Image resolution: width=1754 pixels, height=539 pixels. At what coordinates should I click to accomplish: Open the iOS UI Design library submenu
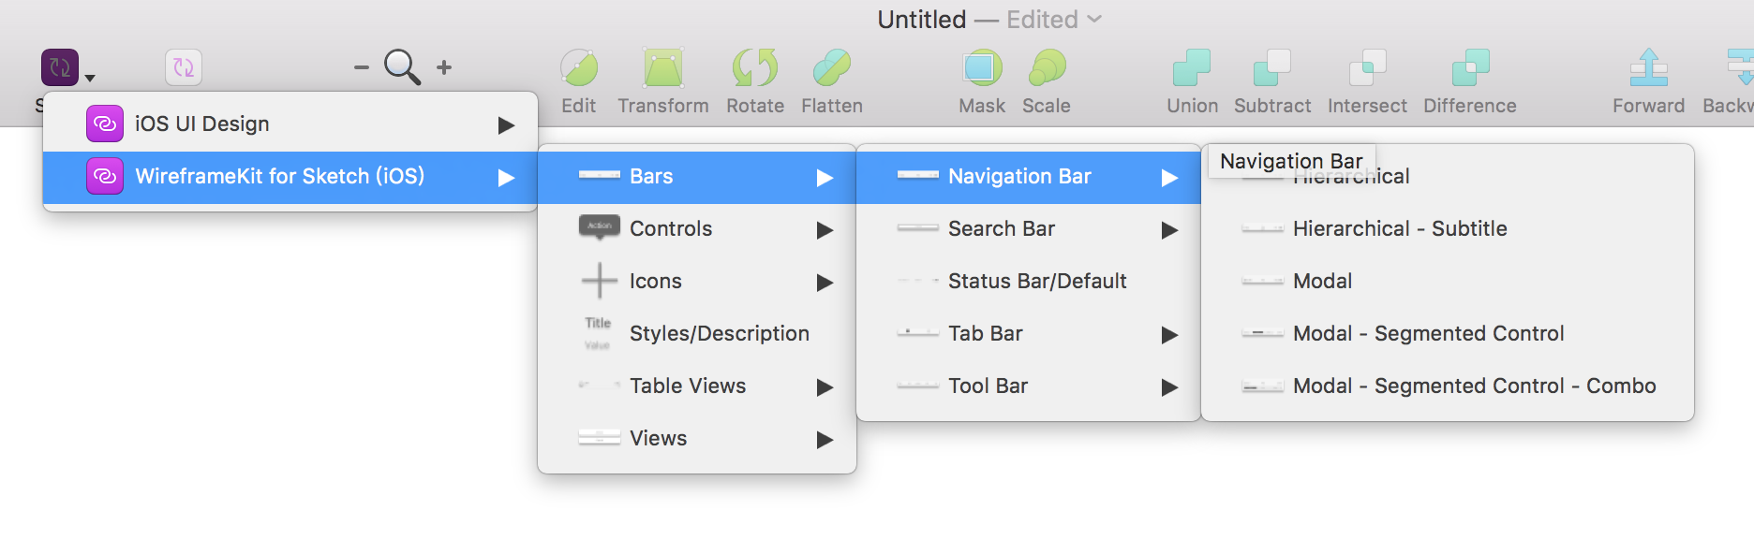[290, 124]
